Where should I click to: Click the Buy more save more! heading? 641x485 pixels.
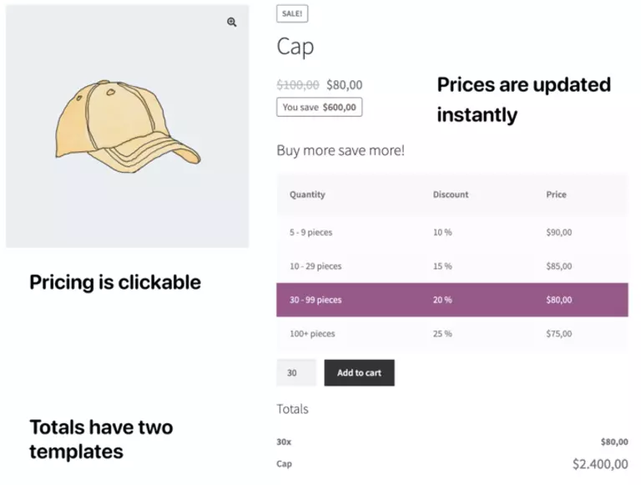click(341, 151)
